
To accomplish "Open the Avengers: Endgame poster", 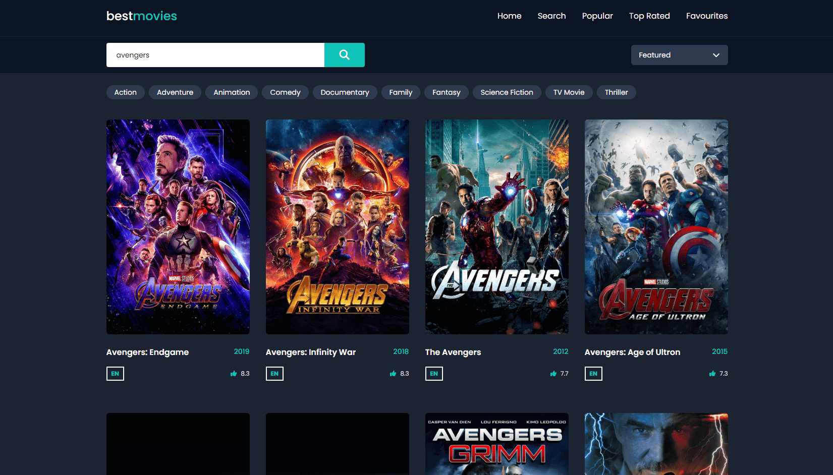I will (178, 227).
